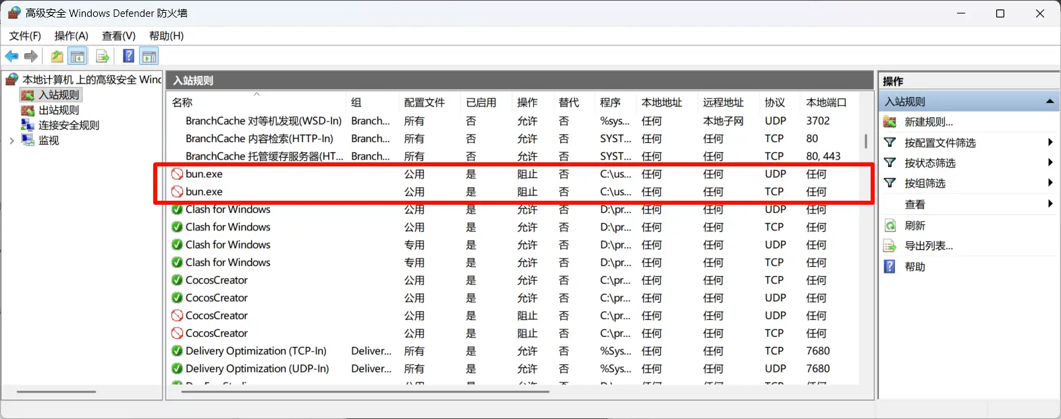Click the blue help question-mark toolbar icon
The width and height of the screenshot is (1061, 419).
(x=128, y=57)
